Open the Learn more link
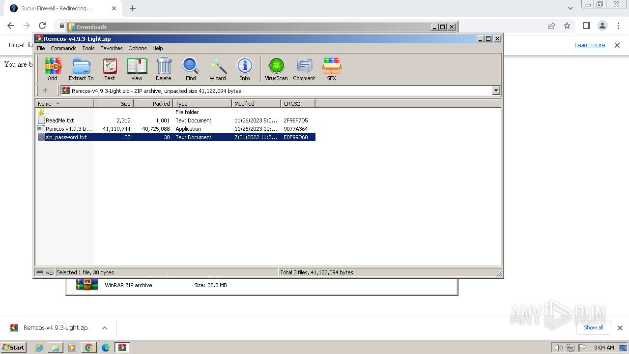629x354 pixels. [590, 45]
